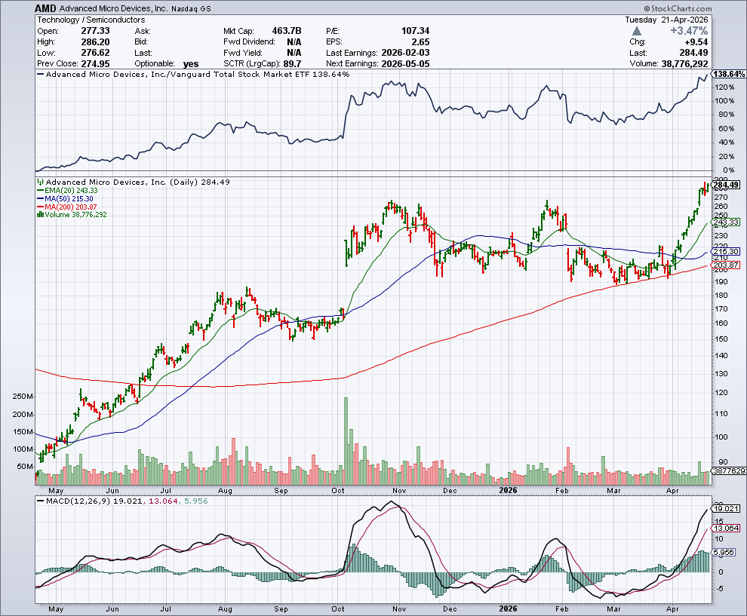Click the 'Nov' label under the MACD panel

click(x=399, y=609)
